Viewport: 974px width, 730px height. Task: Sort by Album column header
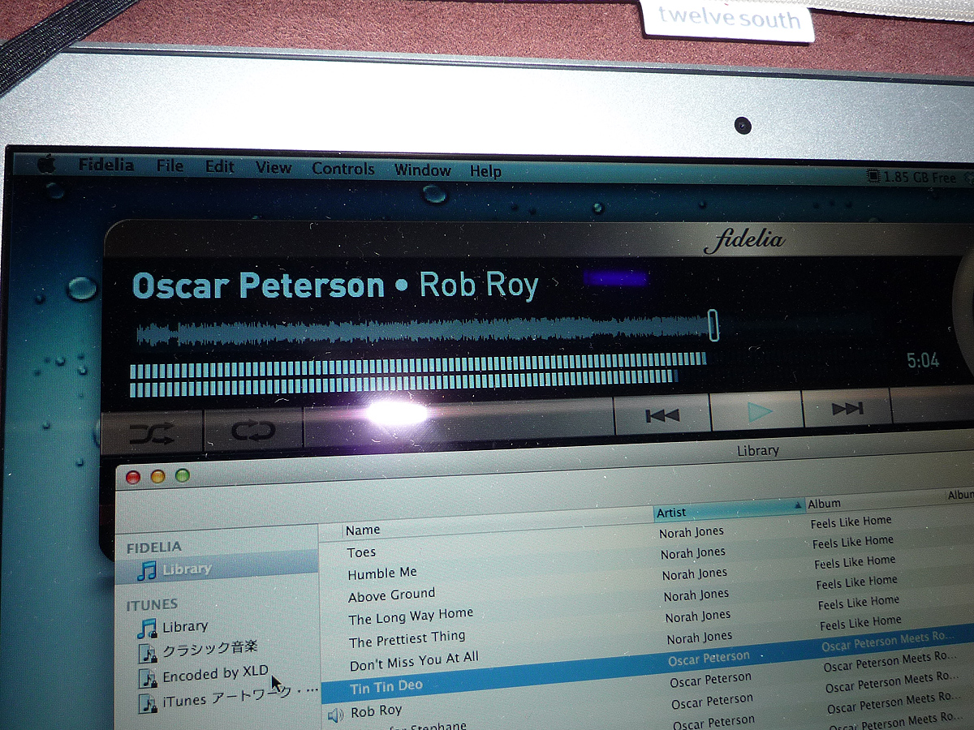click(x=825, y=504)
